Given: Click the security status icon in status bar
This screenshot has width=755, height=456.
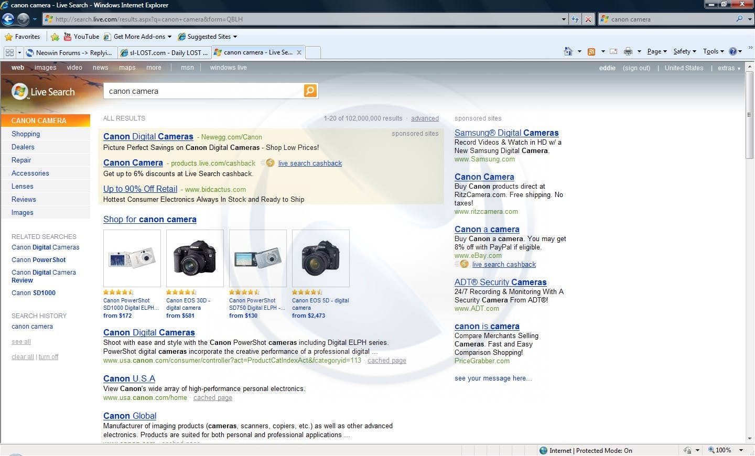Looking at the screenshot, I should coord(687,450).
